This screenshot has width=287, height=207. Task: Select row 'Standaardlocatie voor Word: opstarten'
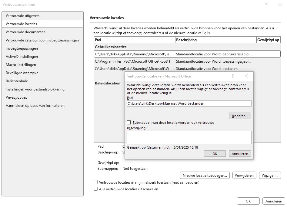tap(187, 69)
